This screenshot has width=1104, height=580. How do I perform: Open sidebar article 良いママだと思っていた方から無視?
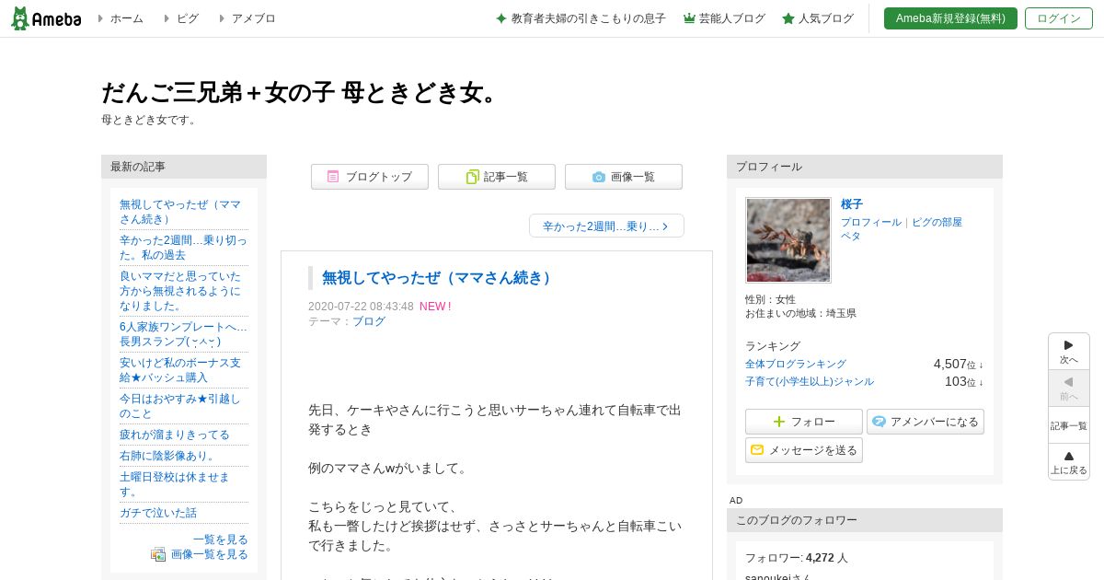click(x=180, y=291)
